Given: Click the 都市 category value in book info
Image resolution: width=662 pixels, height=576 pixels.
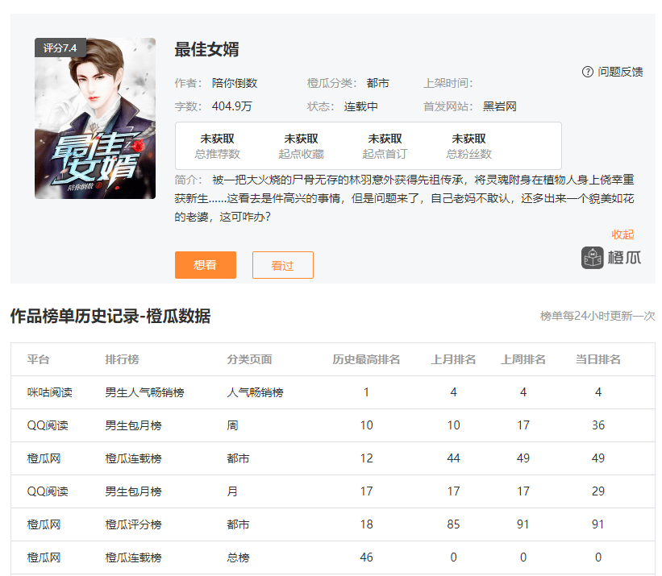Looking at the screenshot, I should pos(377,83).
